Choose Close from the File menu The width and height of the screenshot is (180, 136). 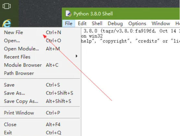[40, 125]
